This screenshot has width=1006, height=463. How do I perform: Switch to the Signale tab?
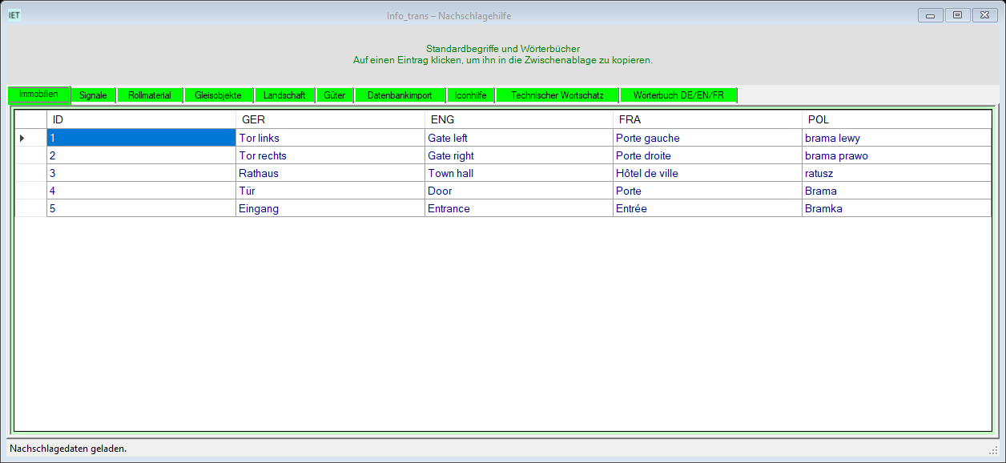pyautogui.click(x=94, y=95)
